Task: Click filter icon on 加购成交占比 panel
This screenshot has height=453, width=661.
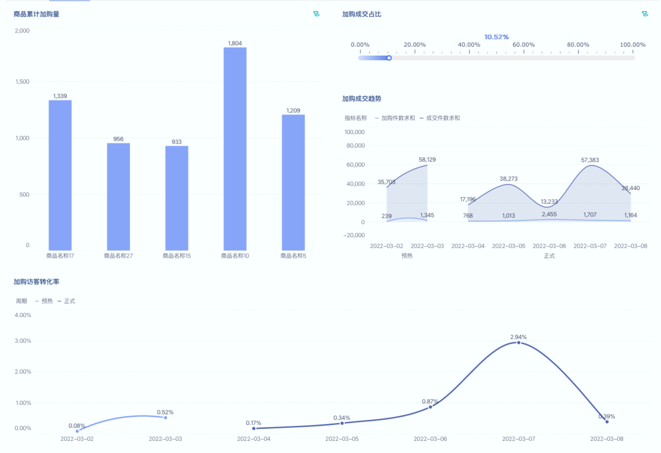Action: (644, 14)
